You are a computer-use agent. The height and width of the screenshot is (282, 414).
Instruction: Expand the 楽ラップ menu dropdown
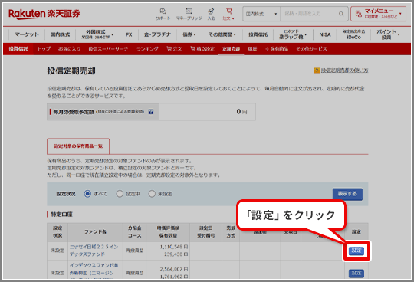293,34
